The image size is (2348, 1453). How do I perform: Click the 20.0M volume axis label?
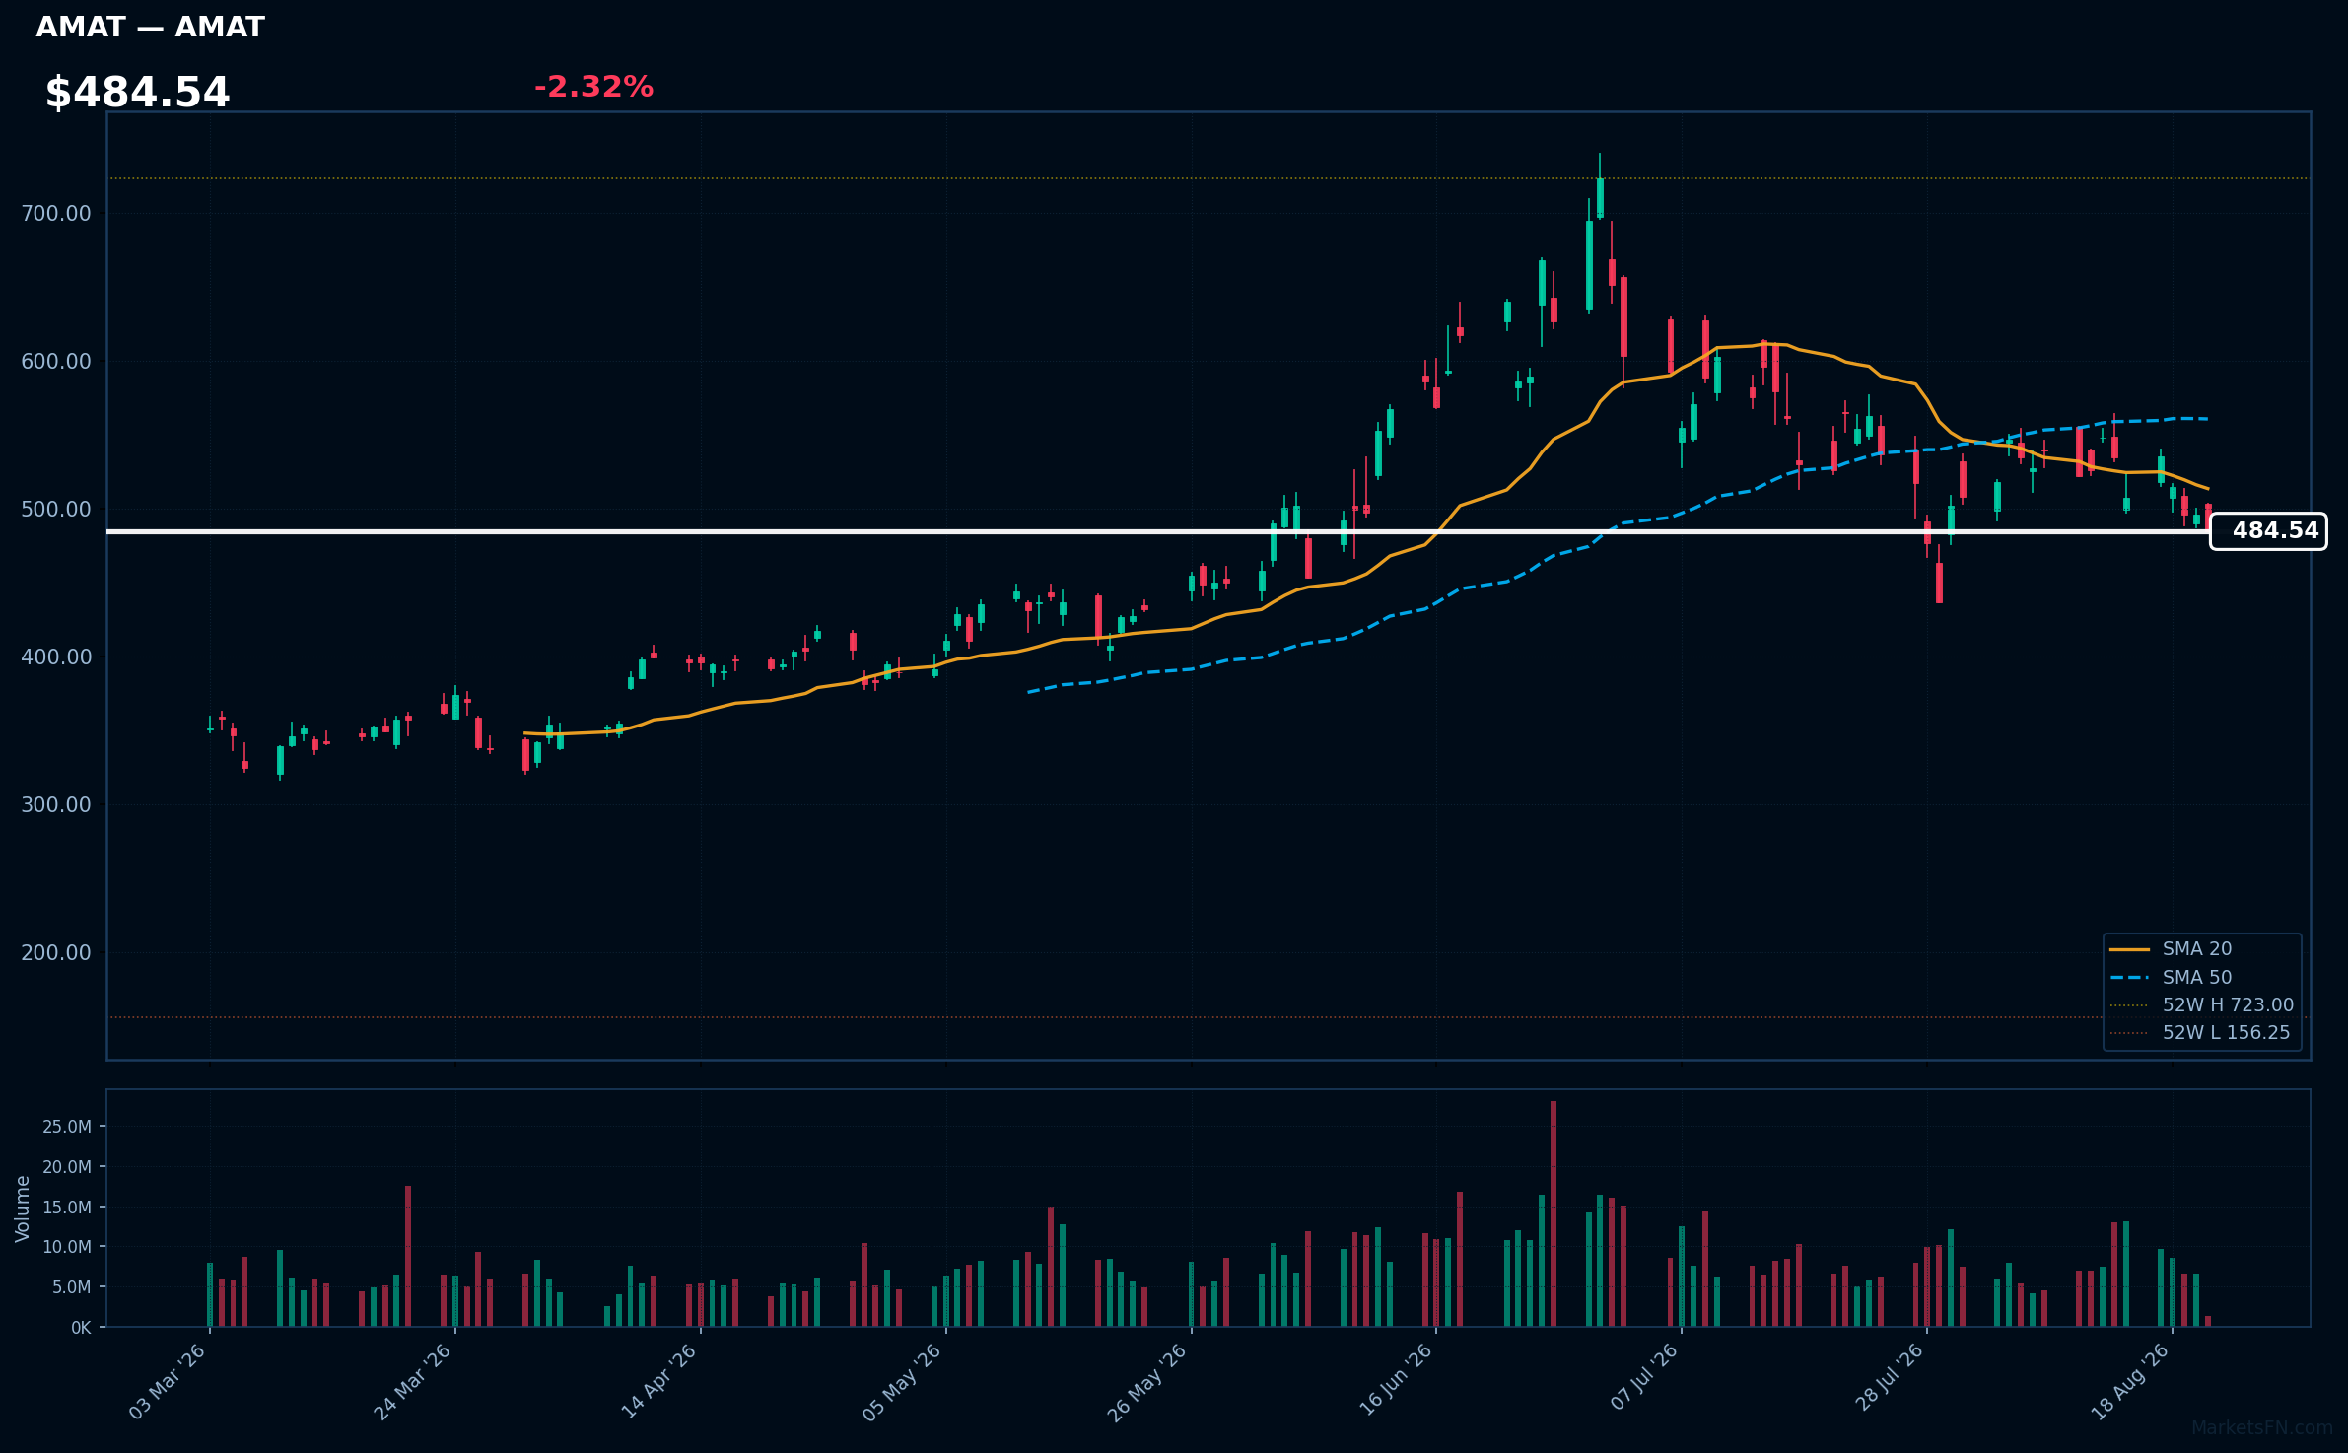pyautogui.click(x=67, y=1167)
